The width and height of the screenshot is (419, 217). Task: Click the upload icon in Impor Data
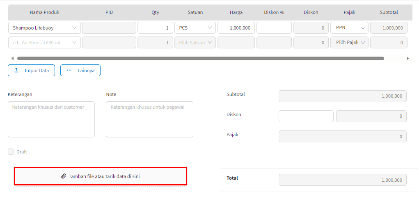click(x=16, y=70)
